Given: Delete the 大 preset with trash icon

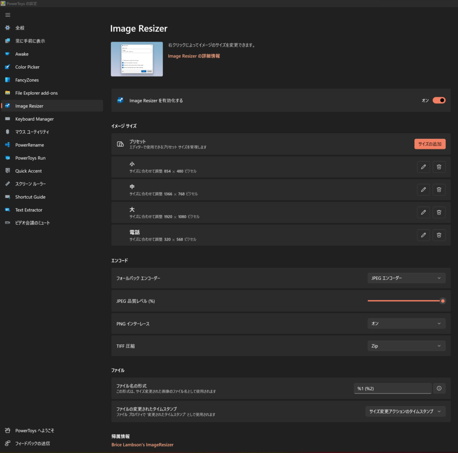Looking at the screenshot, I should click(x=439, y=212).
